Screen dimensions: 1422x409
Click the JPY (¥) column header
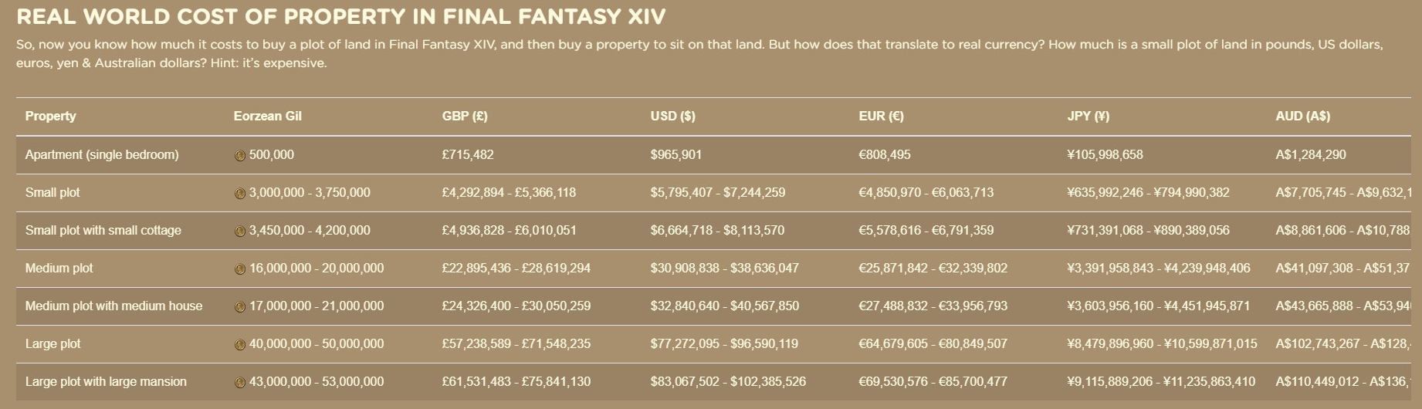(x=1088, y=116)
